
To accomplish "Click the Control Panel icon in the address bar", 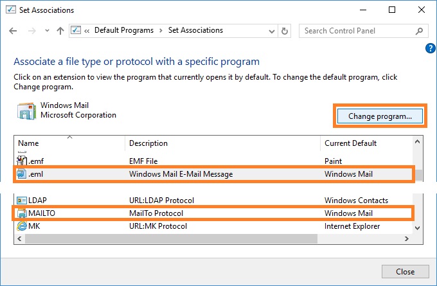I will click(76, 30).
